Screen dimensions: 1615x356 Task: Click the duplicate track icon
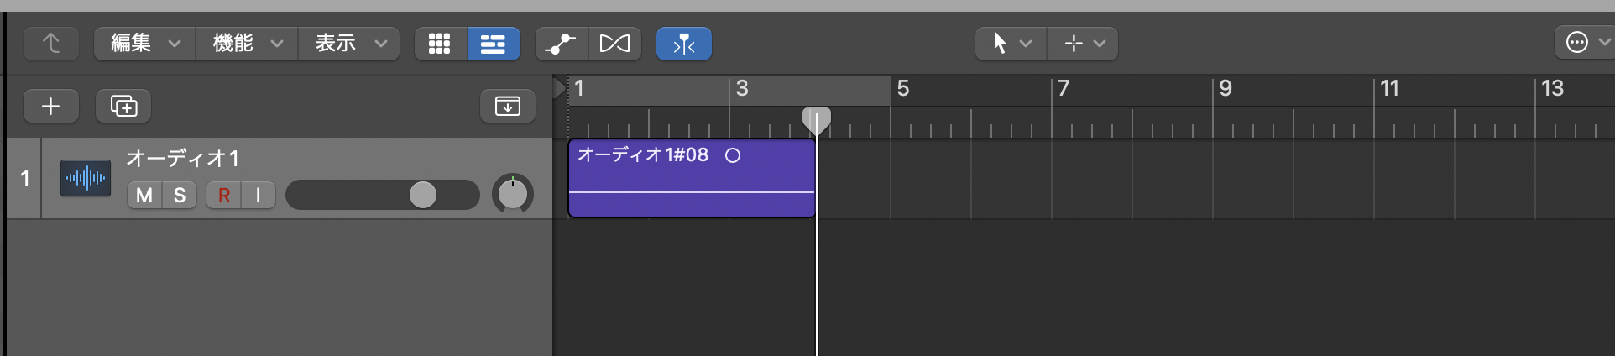[123, 107]
